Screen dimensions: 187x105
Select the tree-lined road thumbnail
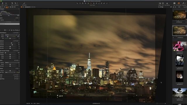coord(180,93)
